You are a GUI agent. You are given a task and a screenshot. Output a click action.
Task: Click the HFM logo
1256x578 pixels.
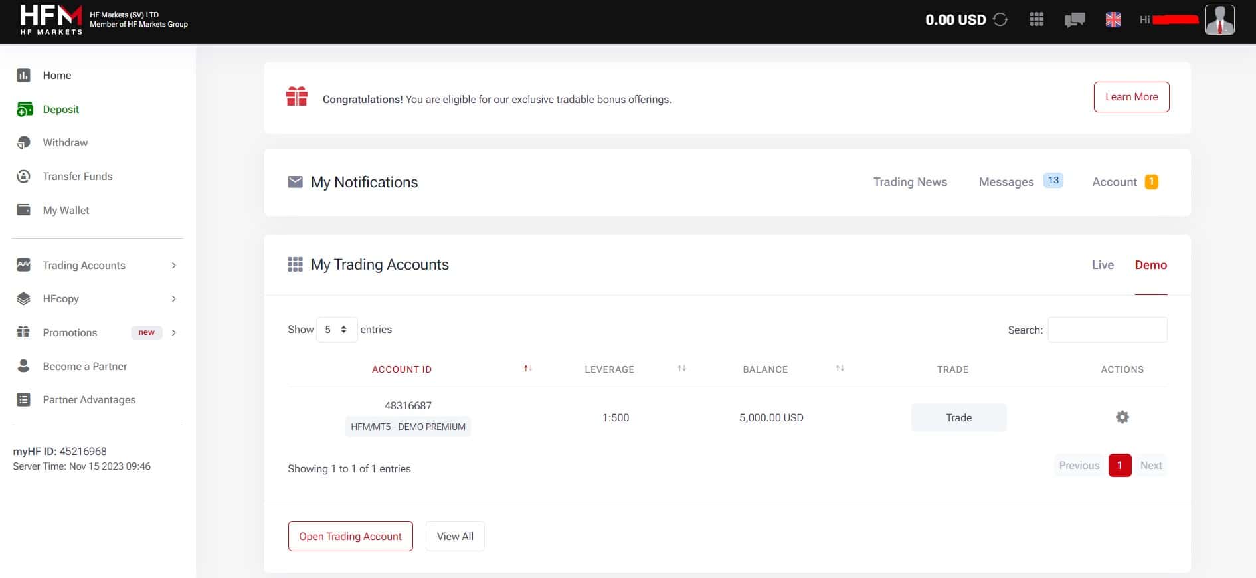pos(51,20)
